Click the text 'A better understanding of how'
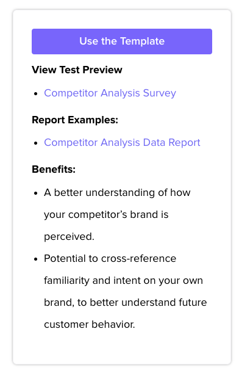Image resolution: width=239 pixels, height=376 pixels. point(117,192)
